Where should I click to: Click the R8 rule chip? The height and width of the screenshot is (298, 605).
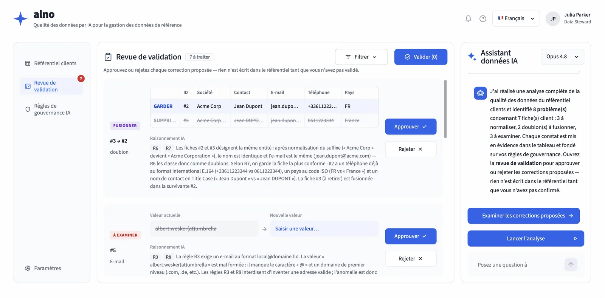[x=168, y=257]
